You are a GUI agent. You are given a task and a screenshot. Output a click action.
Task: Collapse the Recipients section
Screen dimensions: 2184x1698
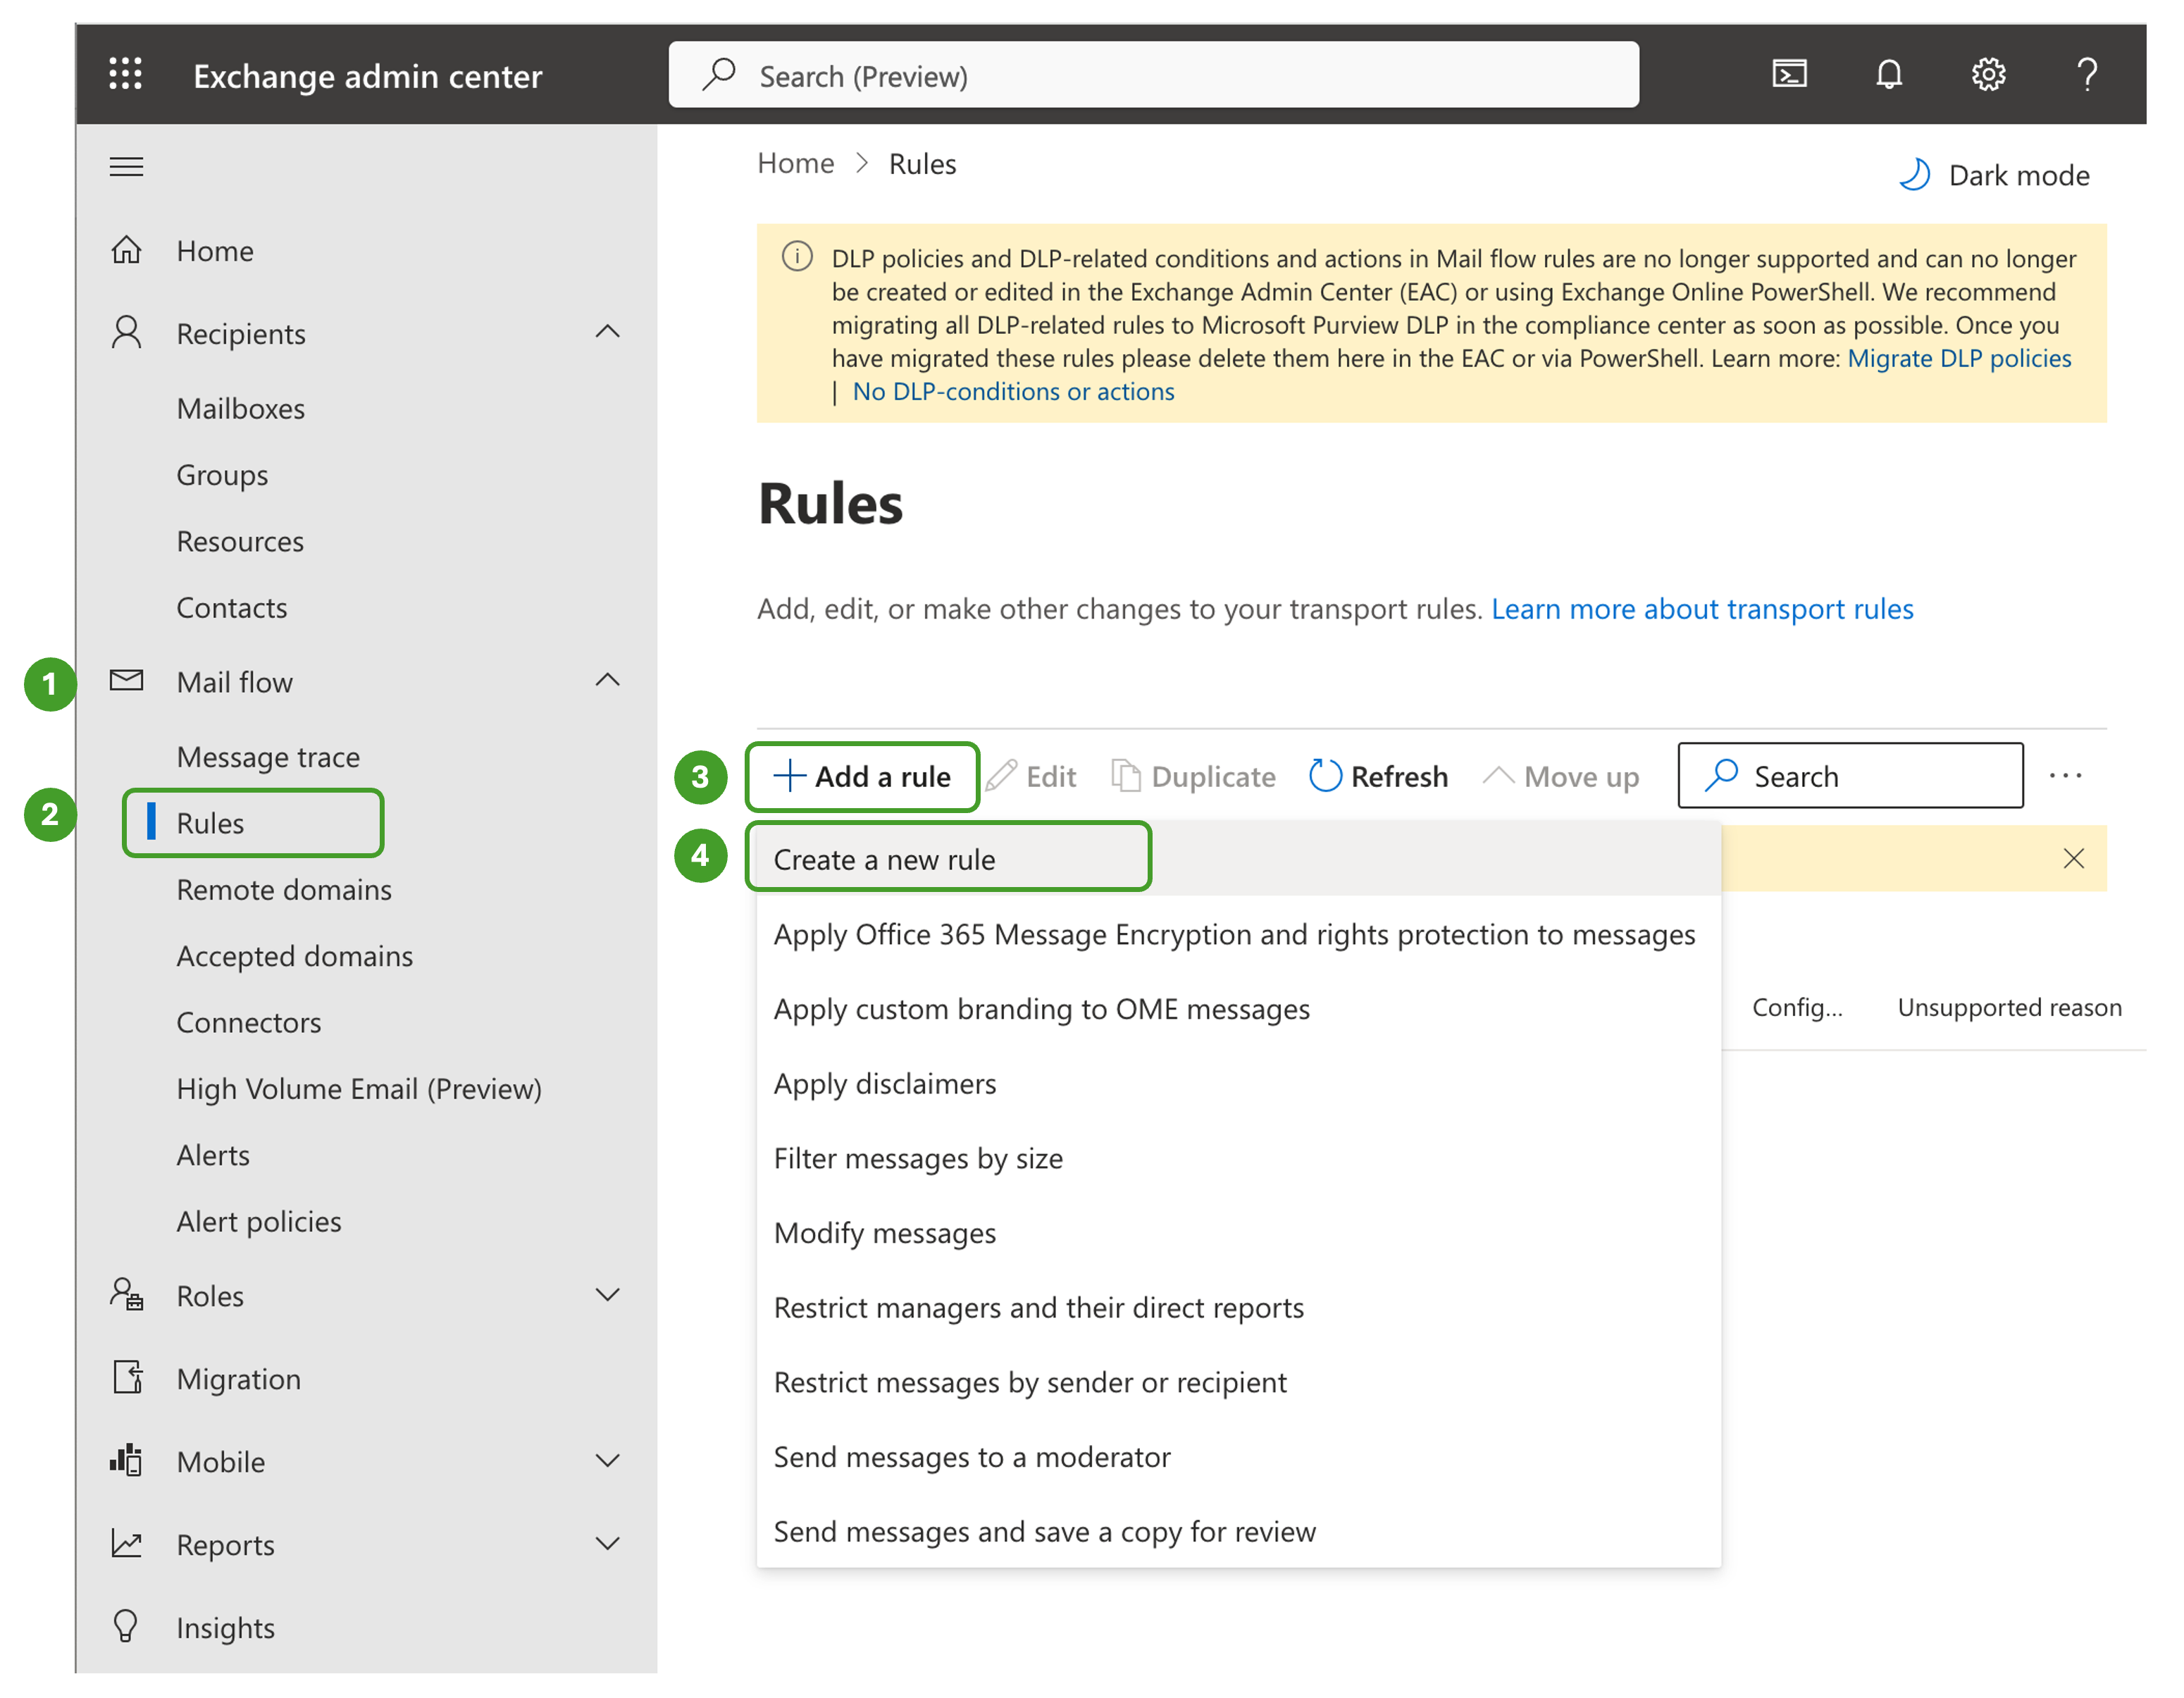click(607, 333)
